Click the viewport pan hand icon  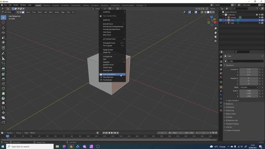click(x=215, y=33)
